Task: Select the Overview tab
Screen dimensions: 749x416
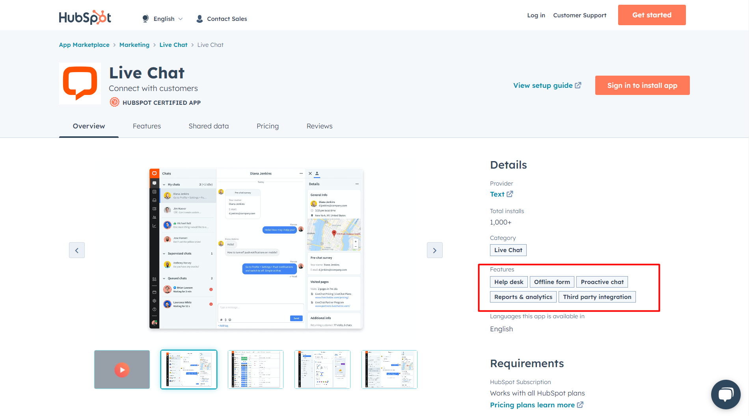Action: 89,126
